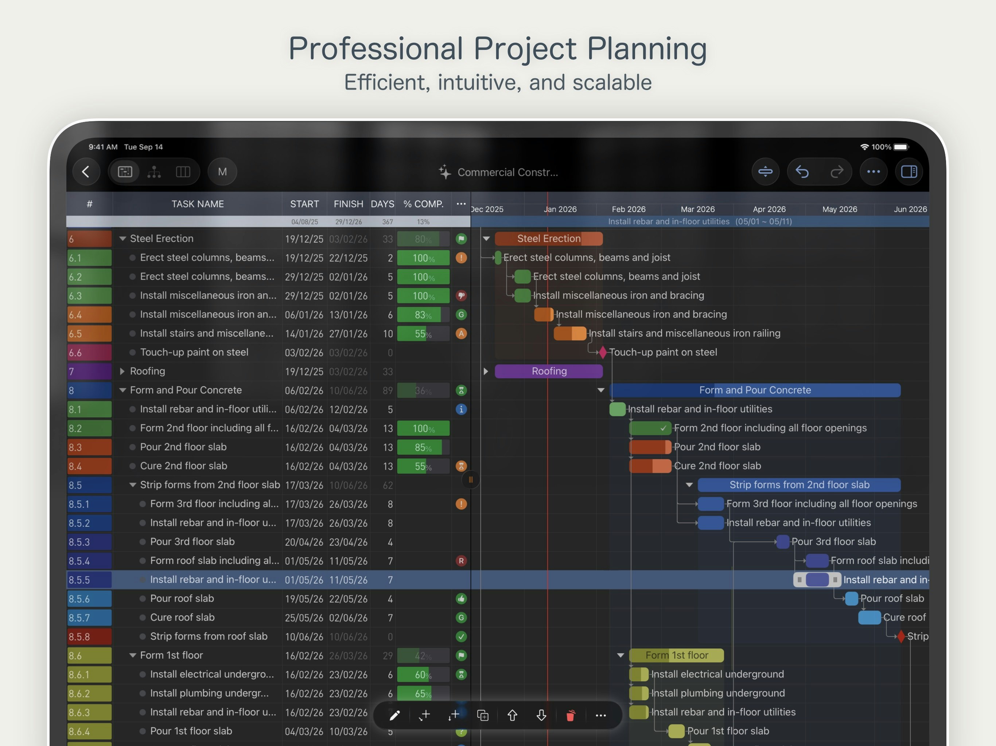
Task: Click the AI sparkle icon beside the project title
Action: tap(444, 172)
